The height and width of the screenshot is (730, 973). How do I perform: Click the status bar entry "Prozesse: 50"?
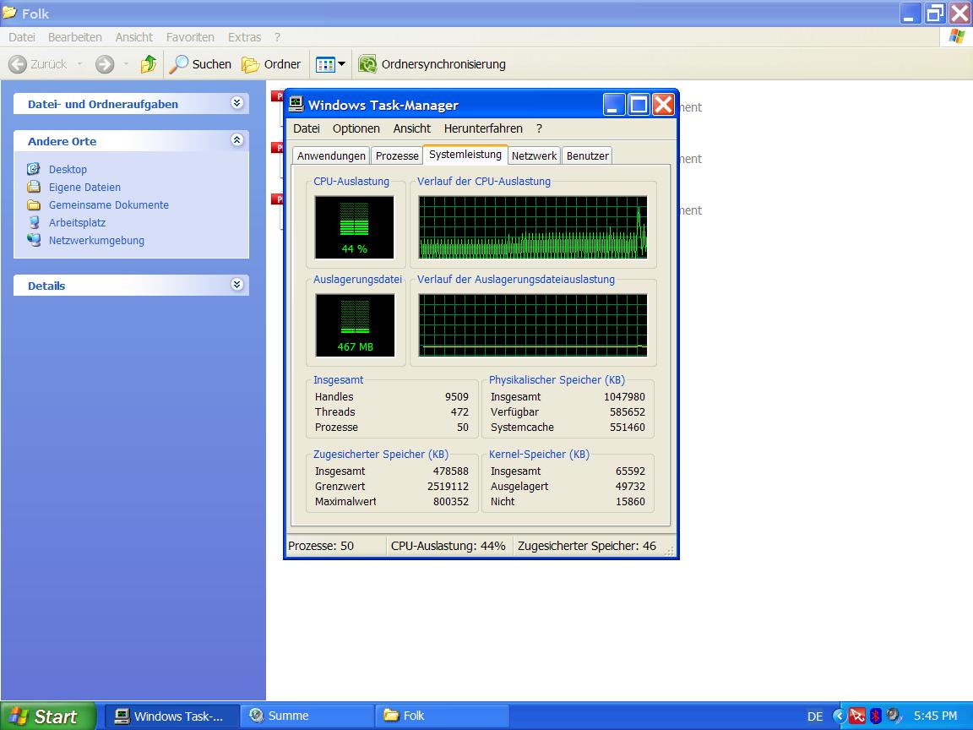point(321,547)
